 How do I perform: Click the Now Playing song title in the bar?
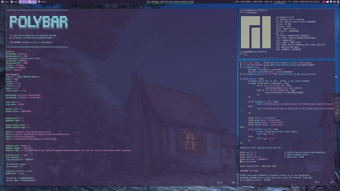pos(170,2)
